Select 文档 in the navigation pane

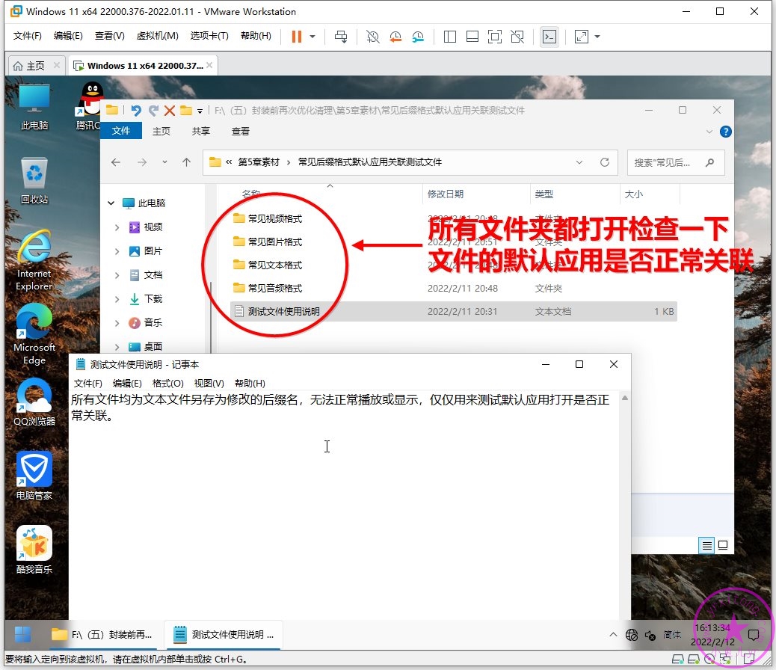pos(153,275)
